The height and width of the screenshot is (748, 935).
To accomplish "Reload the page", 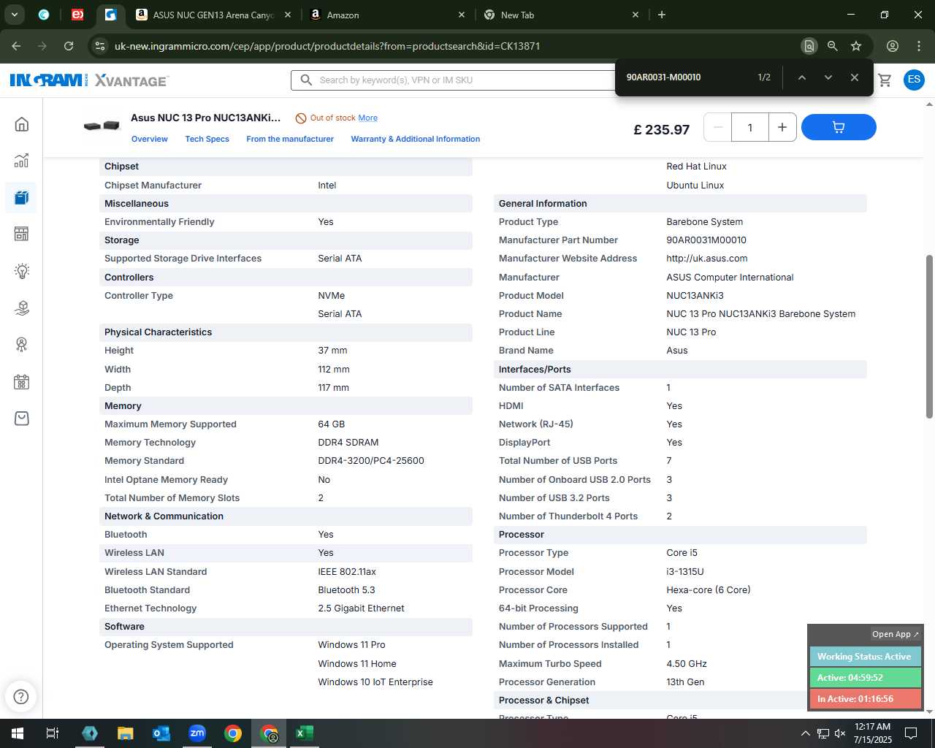I will (x=69, y=46).
